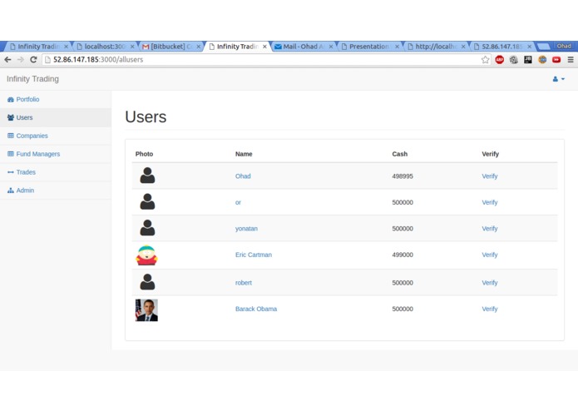This screenshot has height=411, width=578.
Task: Open Trades in the sidebar
Action: point(26,172)
